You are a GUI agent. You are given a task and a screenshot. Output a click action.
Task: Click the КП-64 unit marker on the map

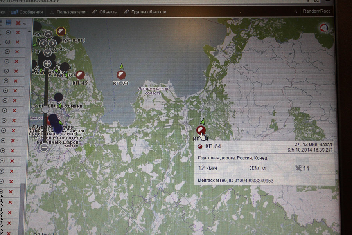tap(201, 130)
